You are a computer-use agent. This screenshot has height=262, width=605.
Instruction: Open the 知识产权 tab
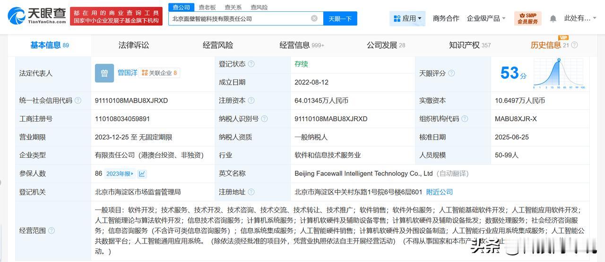pos(470,45)
